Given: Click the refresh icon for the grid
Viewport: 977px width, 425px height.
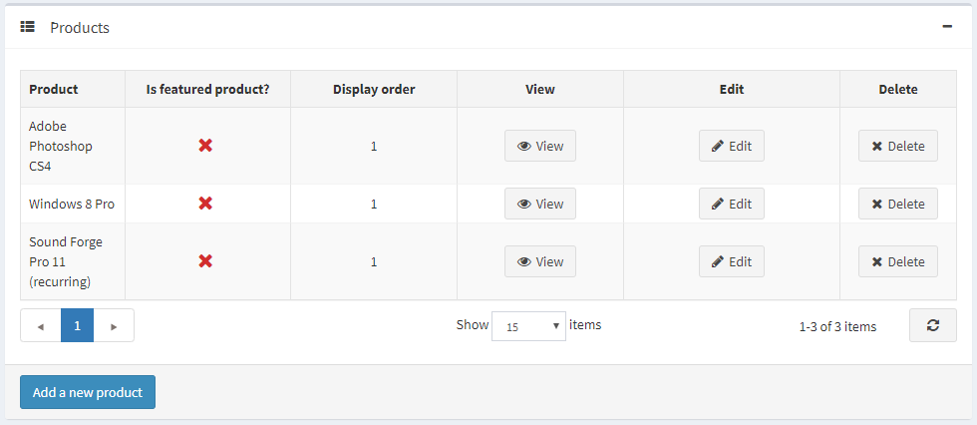Looking at the screenshot, I should (x=933, y=325).
